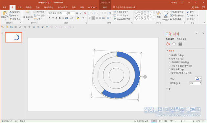Open fill 색 (Color) picker button
The image size is (207, 123).
click(x=198, y=79)
